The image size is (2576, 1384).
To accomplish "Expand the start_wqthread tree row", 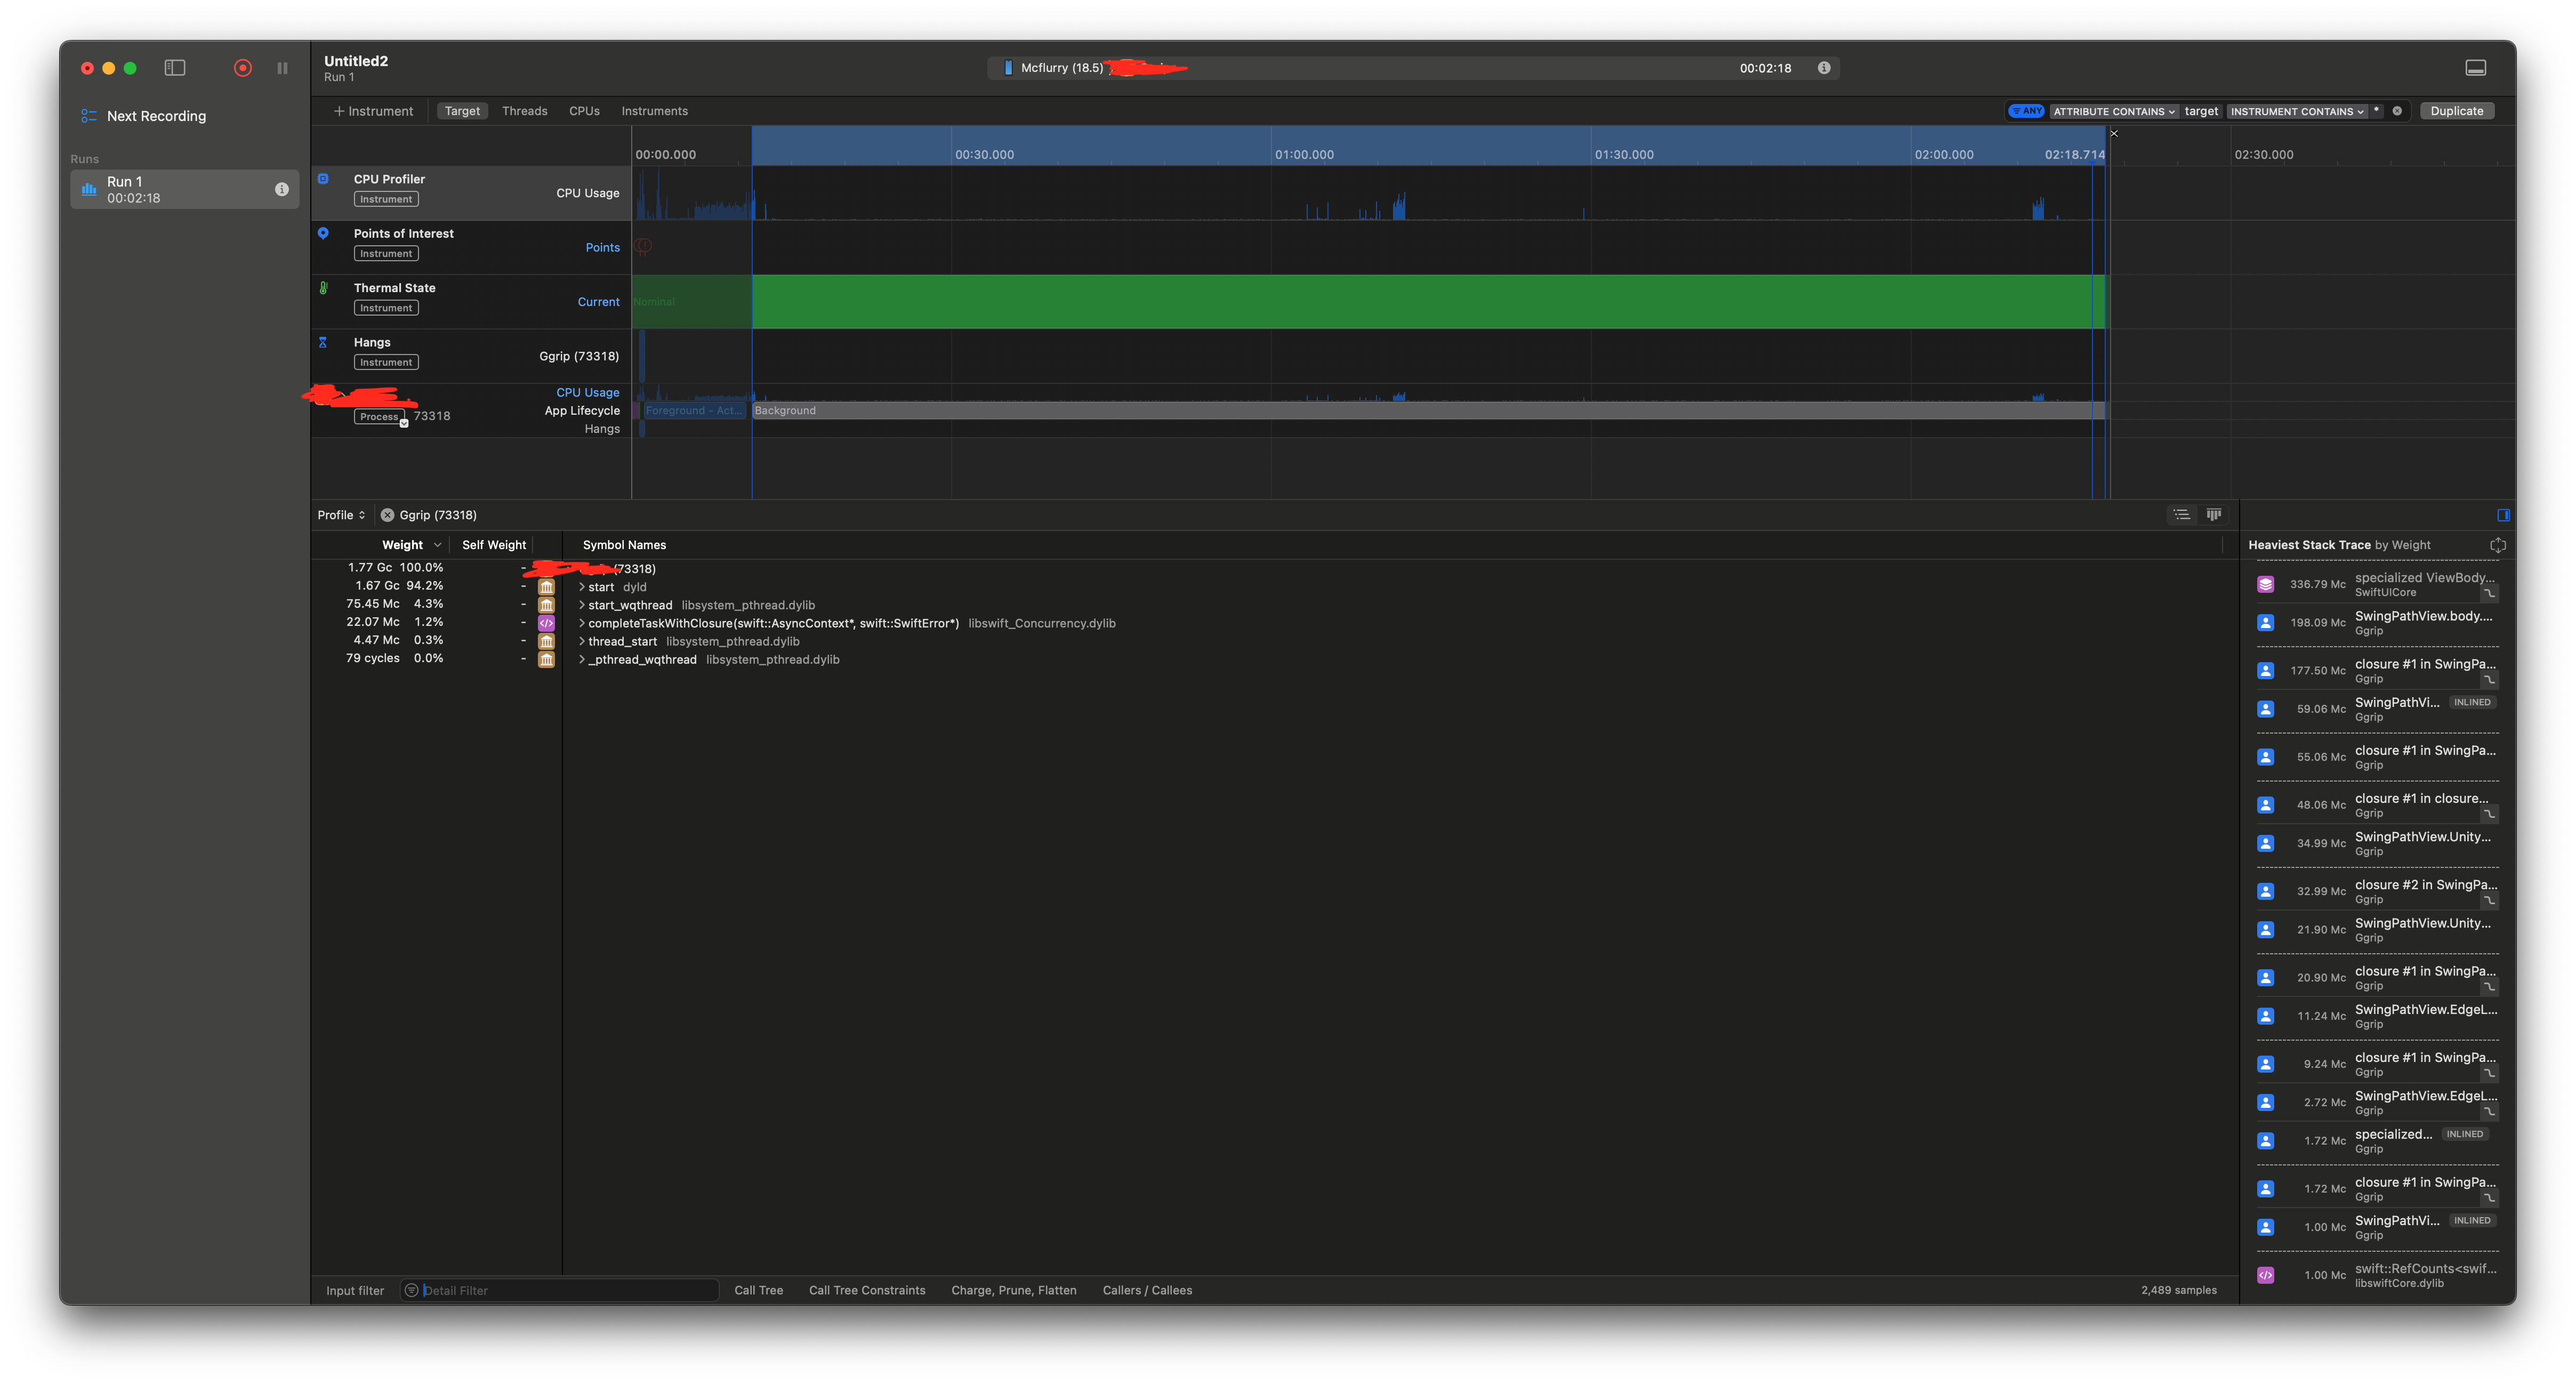I will (581, 605).
